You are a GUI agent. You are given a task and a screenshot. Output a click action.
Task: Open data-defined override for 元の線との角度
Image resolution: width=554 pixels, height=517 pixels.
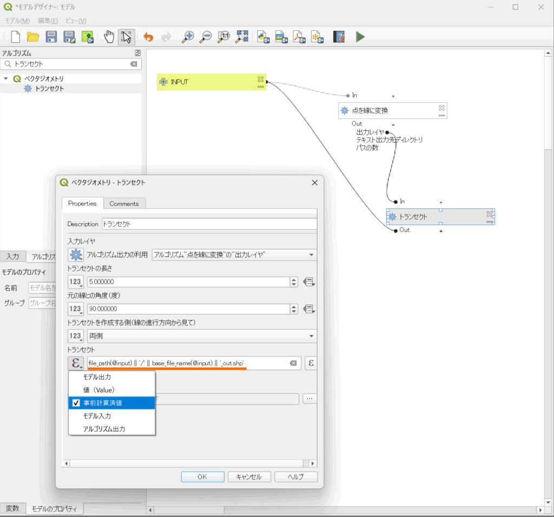coord(309,309)
